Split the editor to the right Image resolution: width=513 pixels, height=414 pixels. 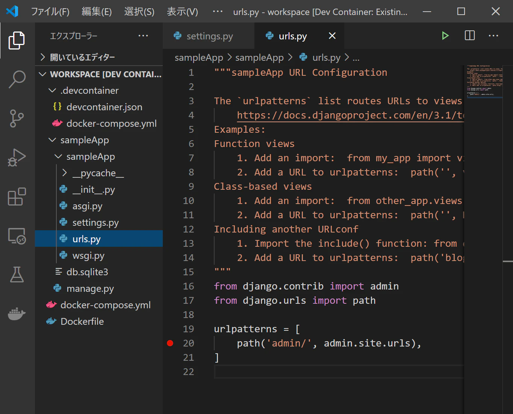pyautogui.click(x=470, y=36)
